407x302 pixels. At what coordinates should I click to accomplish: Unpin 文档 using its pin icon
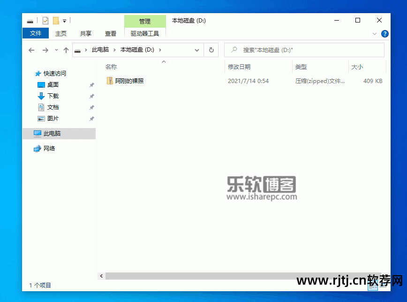(92, 107)
